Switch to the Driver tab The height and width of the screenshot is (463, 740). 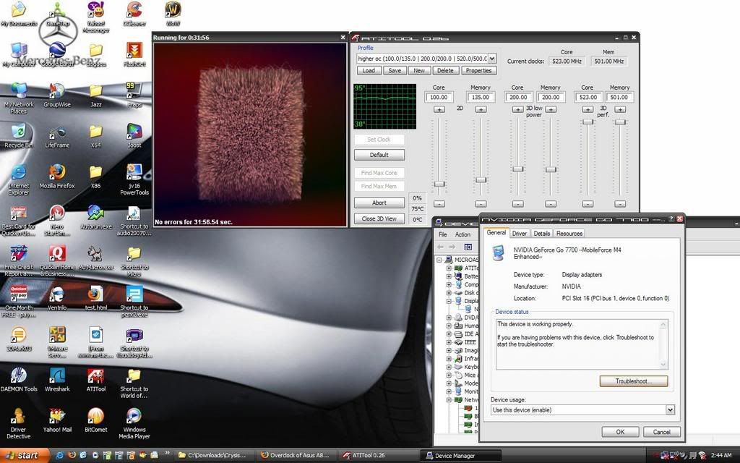(x=519, y=234)
